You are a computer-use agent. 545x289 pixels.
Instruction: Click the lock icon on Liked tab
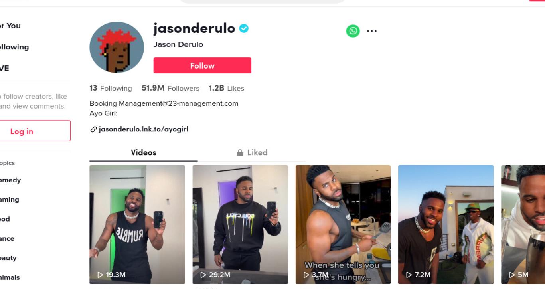(x=240, y=152)
